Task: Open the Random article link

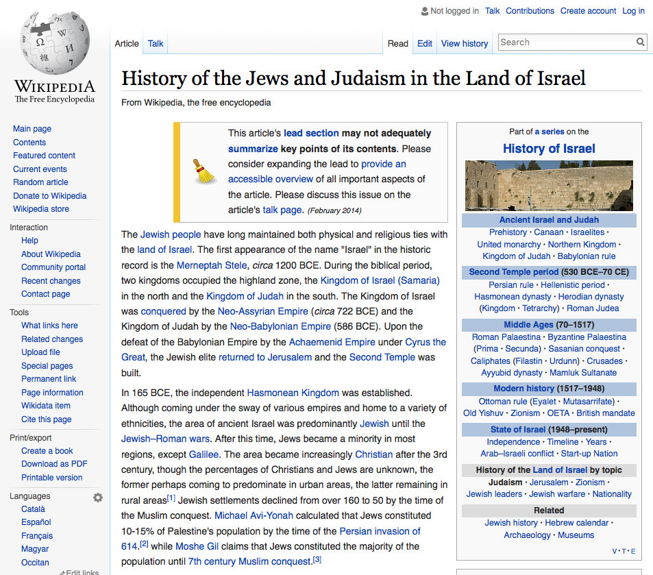Action: click(x=40, y=182)
